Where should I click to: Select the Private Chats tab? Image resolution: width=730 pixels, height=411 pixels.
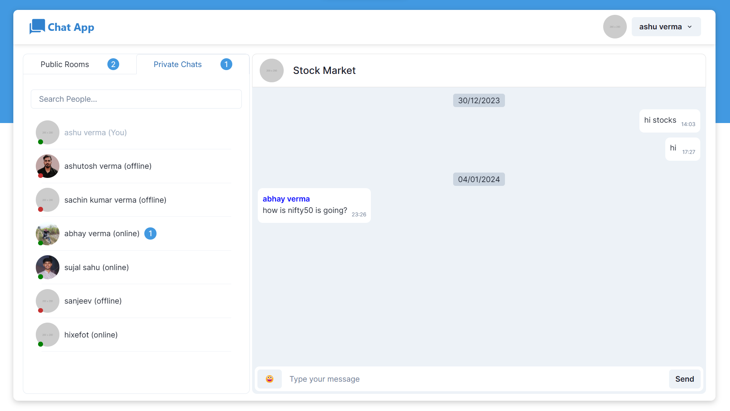coord(177,64)
